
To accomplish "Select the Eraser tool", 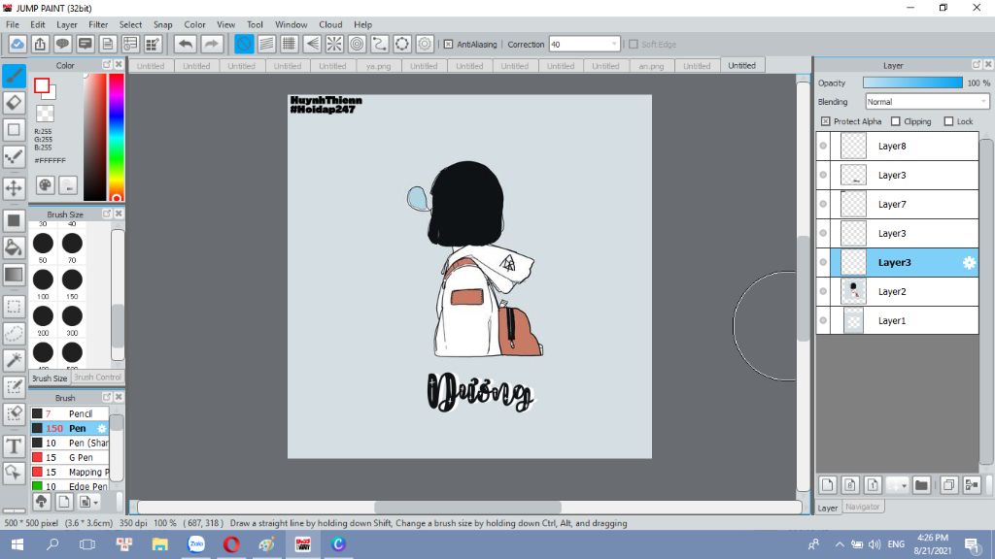I will click(x=14, y=103).
